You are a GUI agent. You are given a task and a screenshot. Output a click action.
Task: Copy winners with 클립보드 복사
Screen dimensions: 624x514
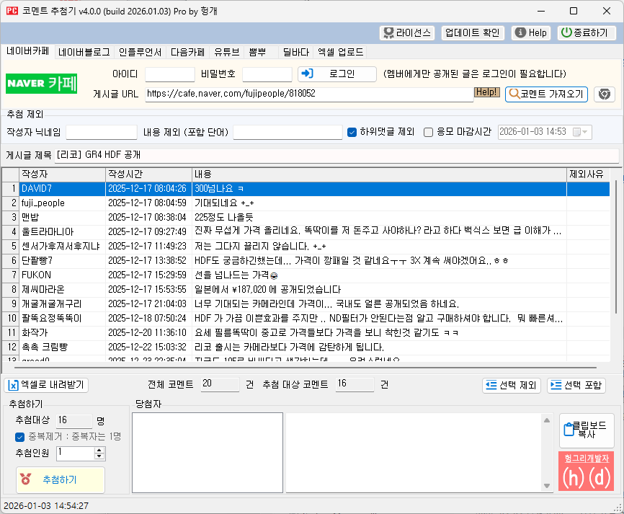pos(587,430)
